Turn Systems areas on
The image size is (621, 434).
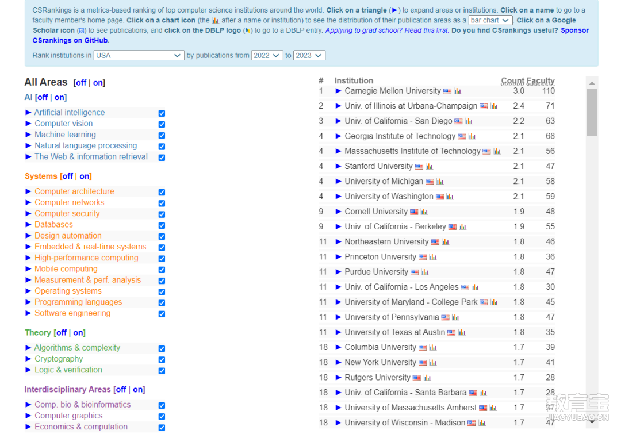(85, 176)
